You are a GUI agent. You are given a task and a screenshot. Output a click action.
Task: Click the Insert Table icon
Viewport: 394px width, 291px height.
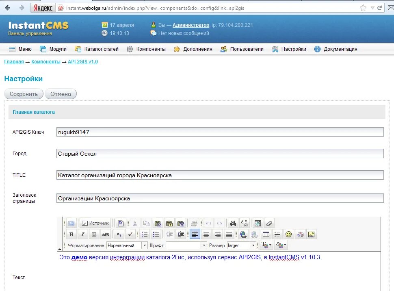[x=266, y=235]
